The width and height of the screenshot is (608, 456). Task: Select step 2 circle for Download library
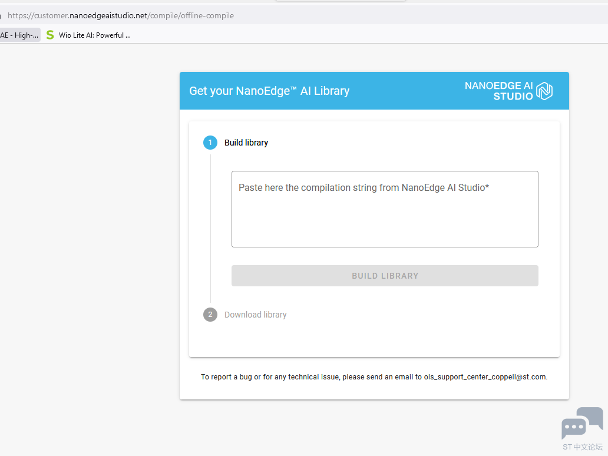tap(210, 315)
